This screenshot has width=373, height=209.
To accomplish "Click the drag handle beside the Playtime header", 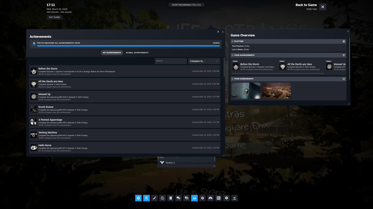I will (x=233, y=41).
